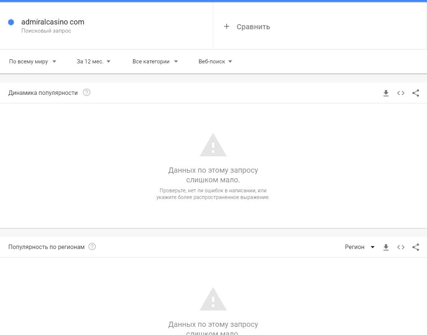Image resolution: width=427 pixels, height=335 pixels.
Task: Click the Динамика популярности heading
Action: click(43, 93)
